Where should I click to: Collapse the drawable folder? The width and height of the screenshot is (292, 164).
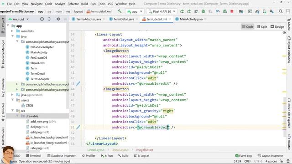point(17,116)
